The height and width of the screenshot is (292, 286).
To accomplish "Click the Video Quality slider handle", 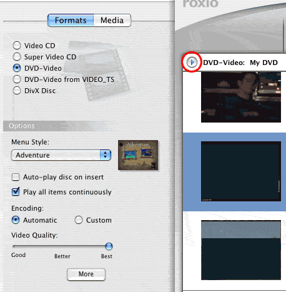I will coord(109,246).
